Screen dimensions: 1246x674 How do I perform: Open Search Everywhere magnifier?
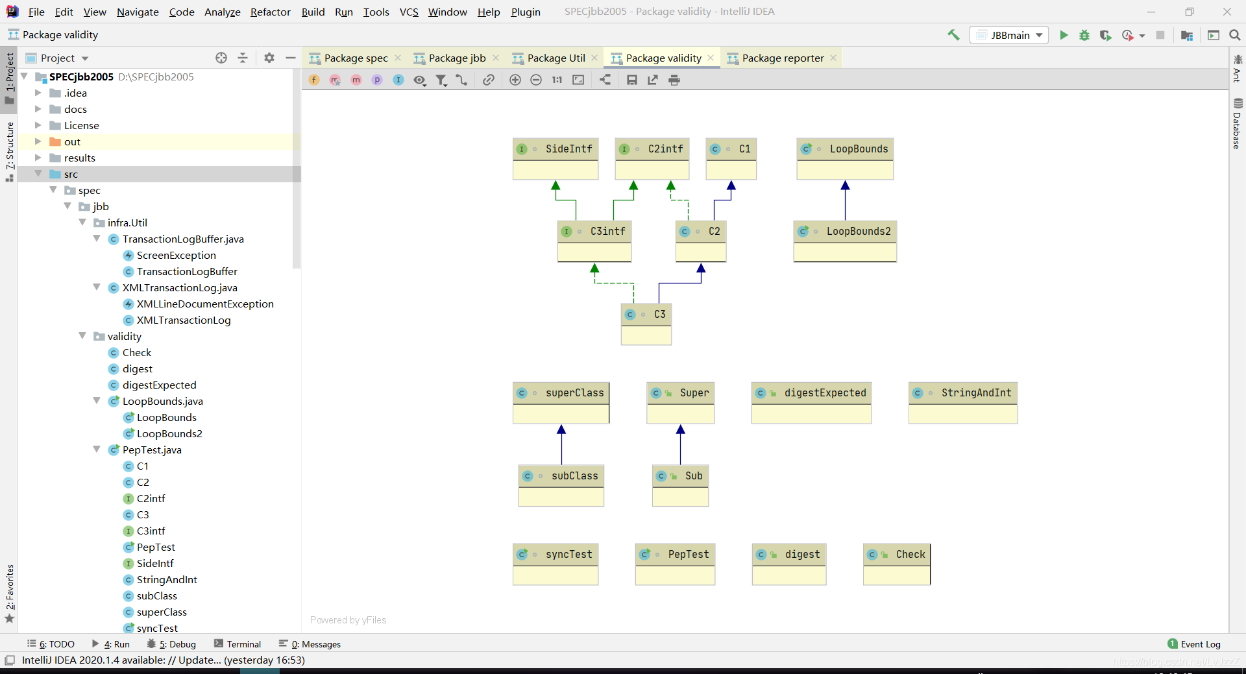point(1235,35)
